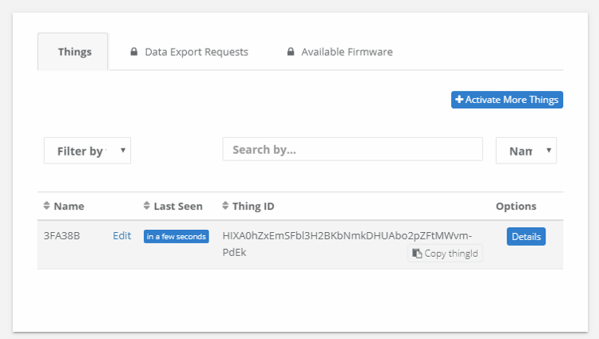Go to the Available Firmware tab

coord(339,52)
